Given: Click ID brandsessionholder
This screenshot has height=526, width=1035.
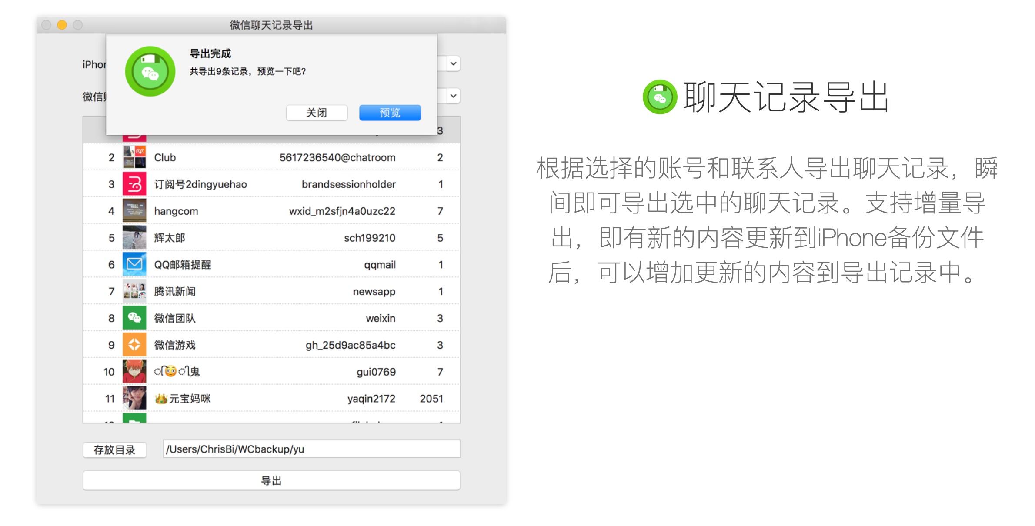Looking at the screenshot, I should tap(349, 184).
